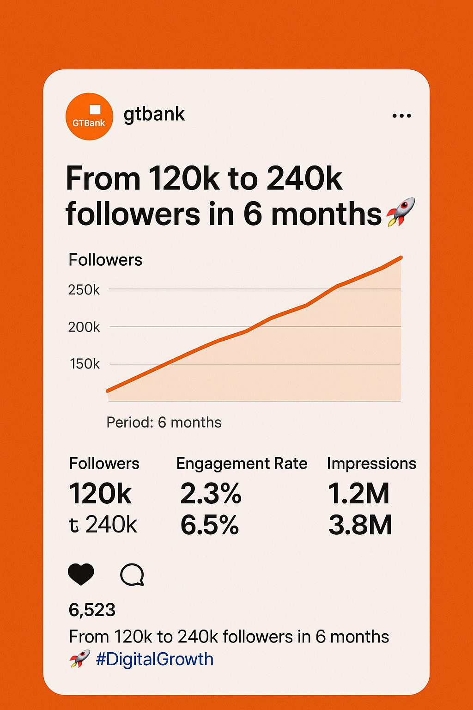This screenshot has height=710, width=473.
Task: Open comments via speech bubble icon
Action: click(x=132, y=575)
